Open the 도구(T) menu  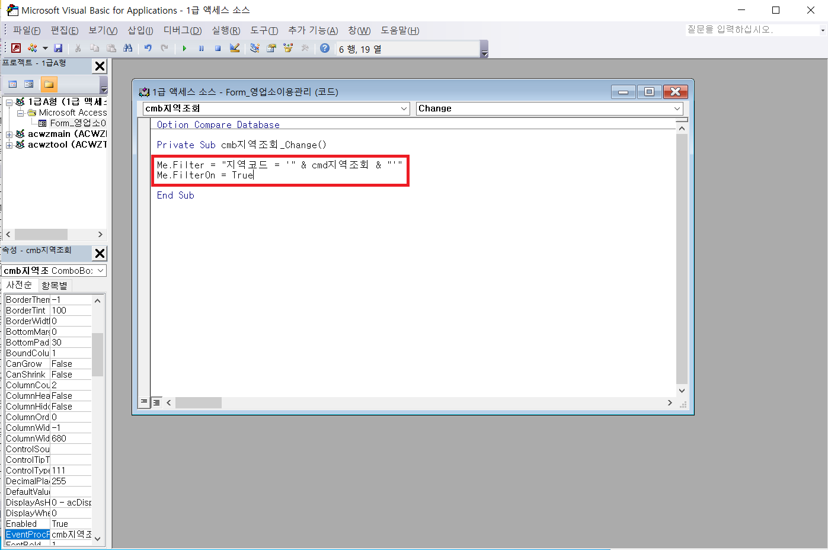tap(264, 30)
